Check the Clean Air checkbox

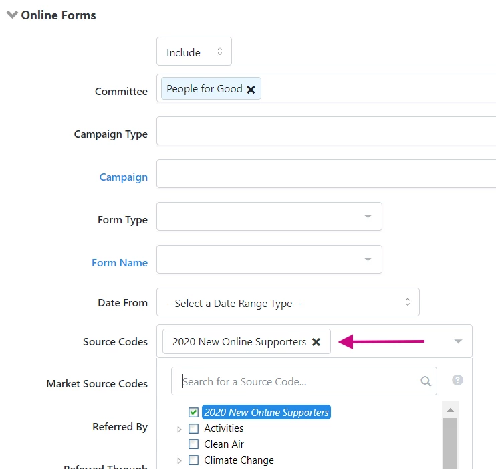(193, 444)
